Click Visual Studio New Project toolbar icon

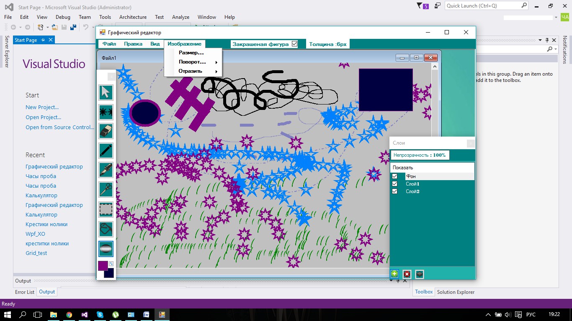pos(41,27)
